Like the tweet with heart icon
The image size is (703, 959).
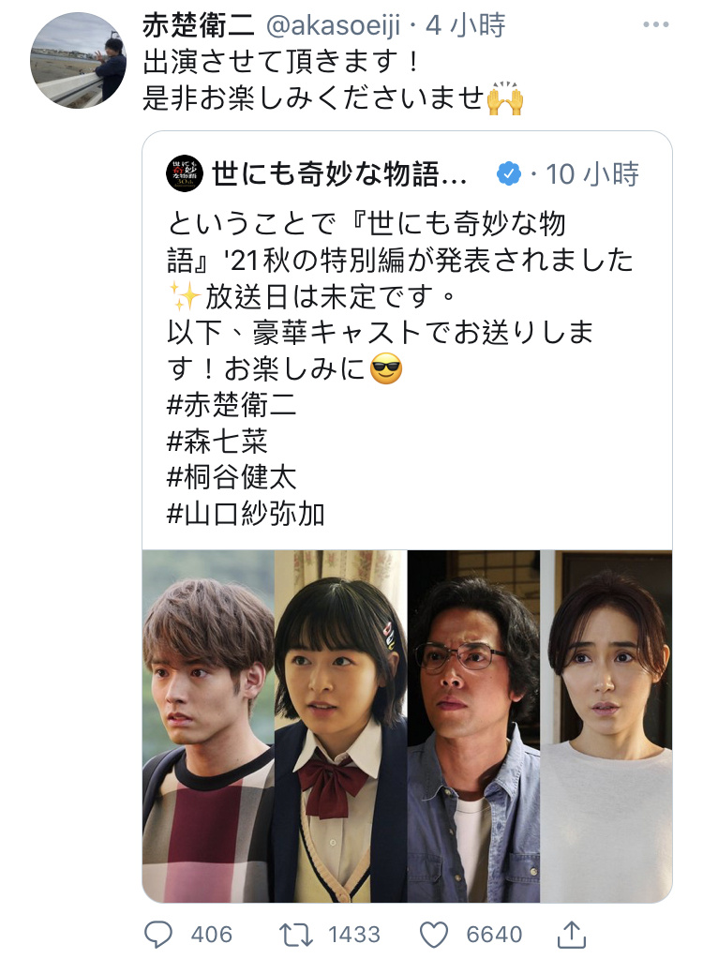434,935
